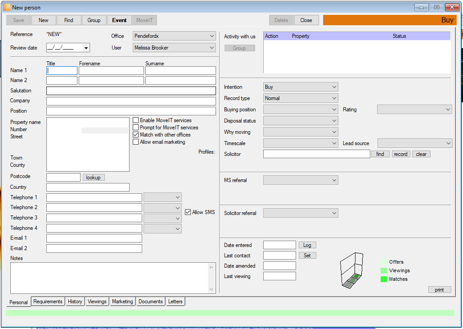Click the orange application icon in title bar
Image resolution: width=463 pixels, height=329 pixels.
pos(7,7)
